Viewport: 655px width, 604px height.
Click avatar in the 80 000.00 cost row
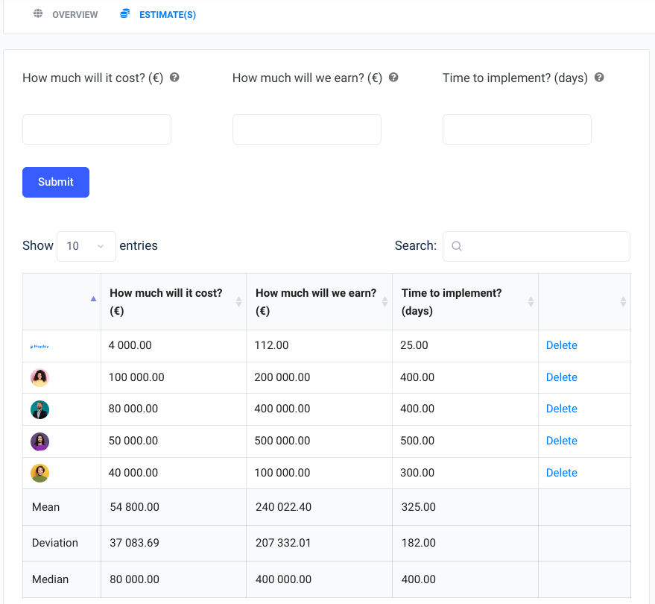click(x=39, y=409)
